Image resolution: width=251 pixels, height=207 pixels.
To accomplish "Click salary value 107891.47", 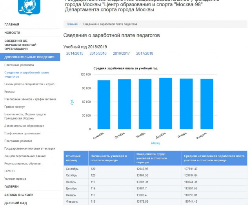I will pos(191,169).
